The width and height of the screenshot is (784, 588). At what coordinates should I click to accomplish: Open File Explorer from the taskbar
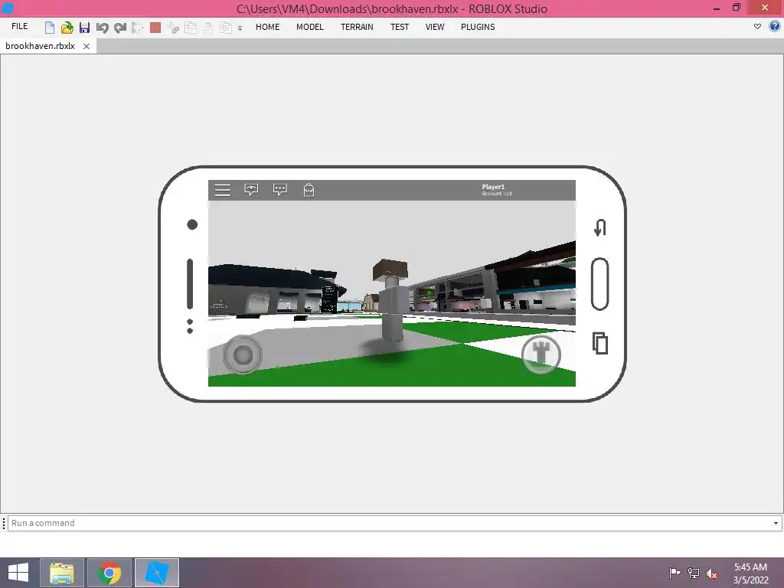61,573
